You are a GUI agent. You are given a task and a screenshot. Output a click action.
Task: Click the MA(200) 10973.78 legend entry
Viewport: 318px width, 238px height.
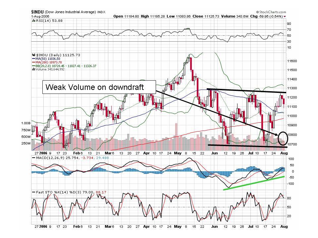[48, 62]
